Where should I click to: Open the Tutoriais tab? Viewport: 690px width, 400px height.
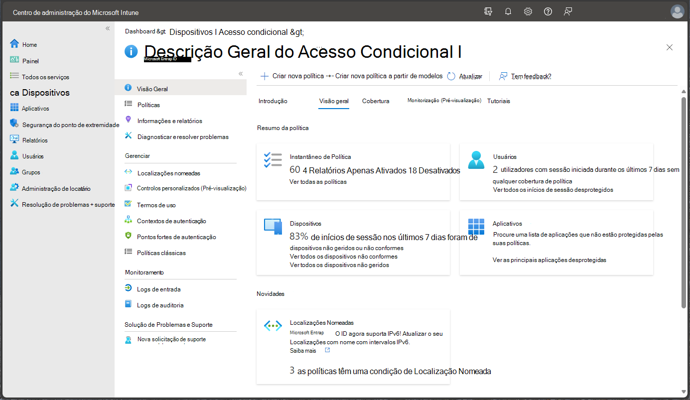point(499,101)
